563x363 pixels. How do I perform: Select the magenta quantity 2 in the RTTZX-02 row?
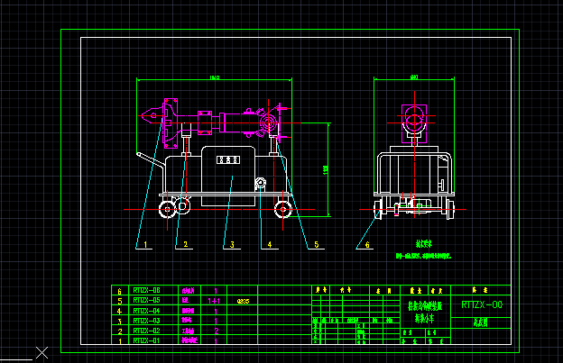[x=217, y=331]
